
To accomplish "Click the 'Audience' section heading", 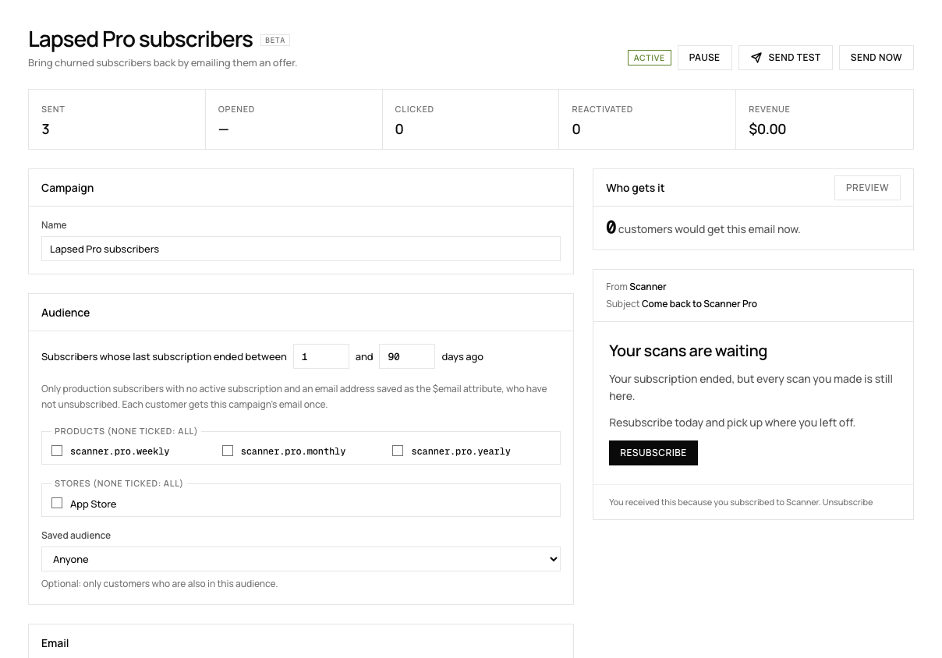I will tap(66, 313).
